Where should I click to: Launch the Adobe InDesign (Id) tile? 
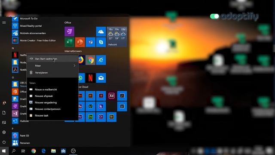point(101,96)
